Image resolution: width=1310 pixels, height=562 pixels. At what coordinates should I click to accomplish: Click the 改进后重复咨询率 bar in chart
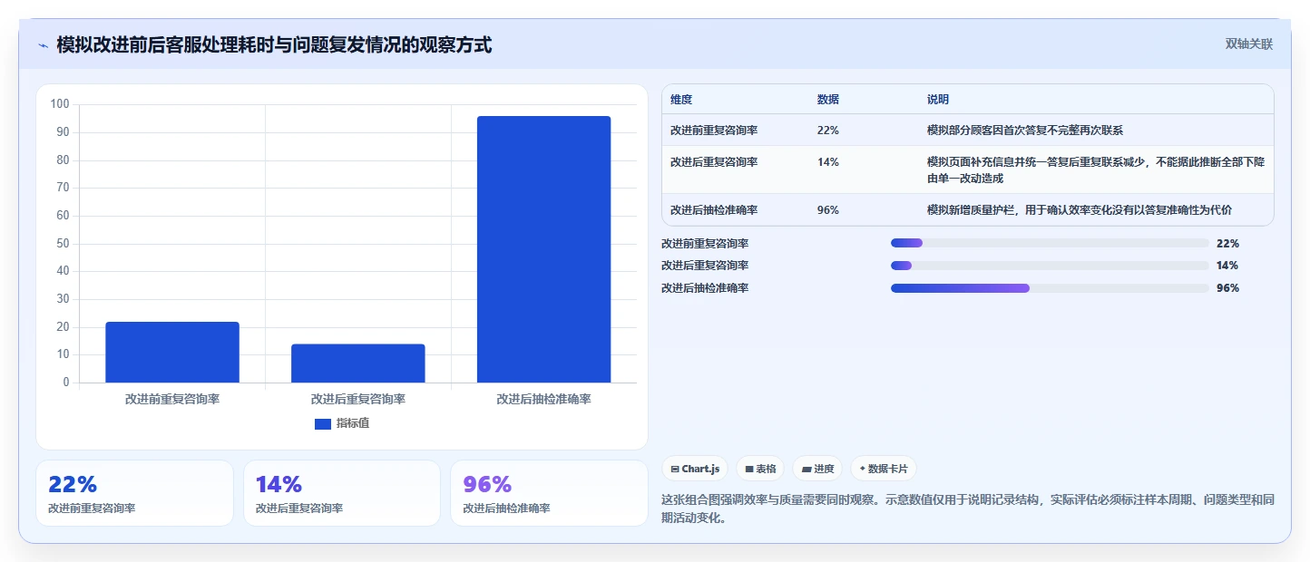coord(358,363)
